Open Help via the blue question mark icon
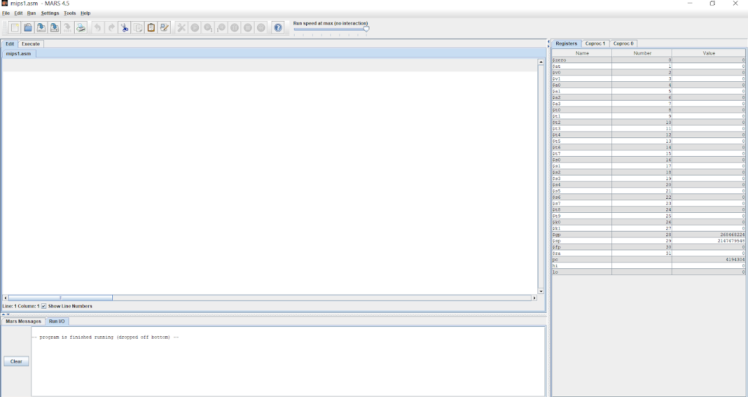 pyautogui.click(x=278, y=27)
